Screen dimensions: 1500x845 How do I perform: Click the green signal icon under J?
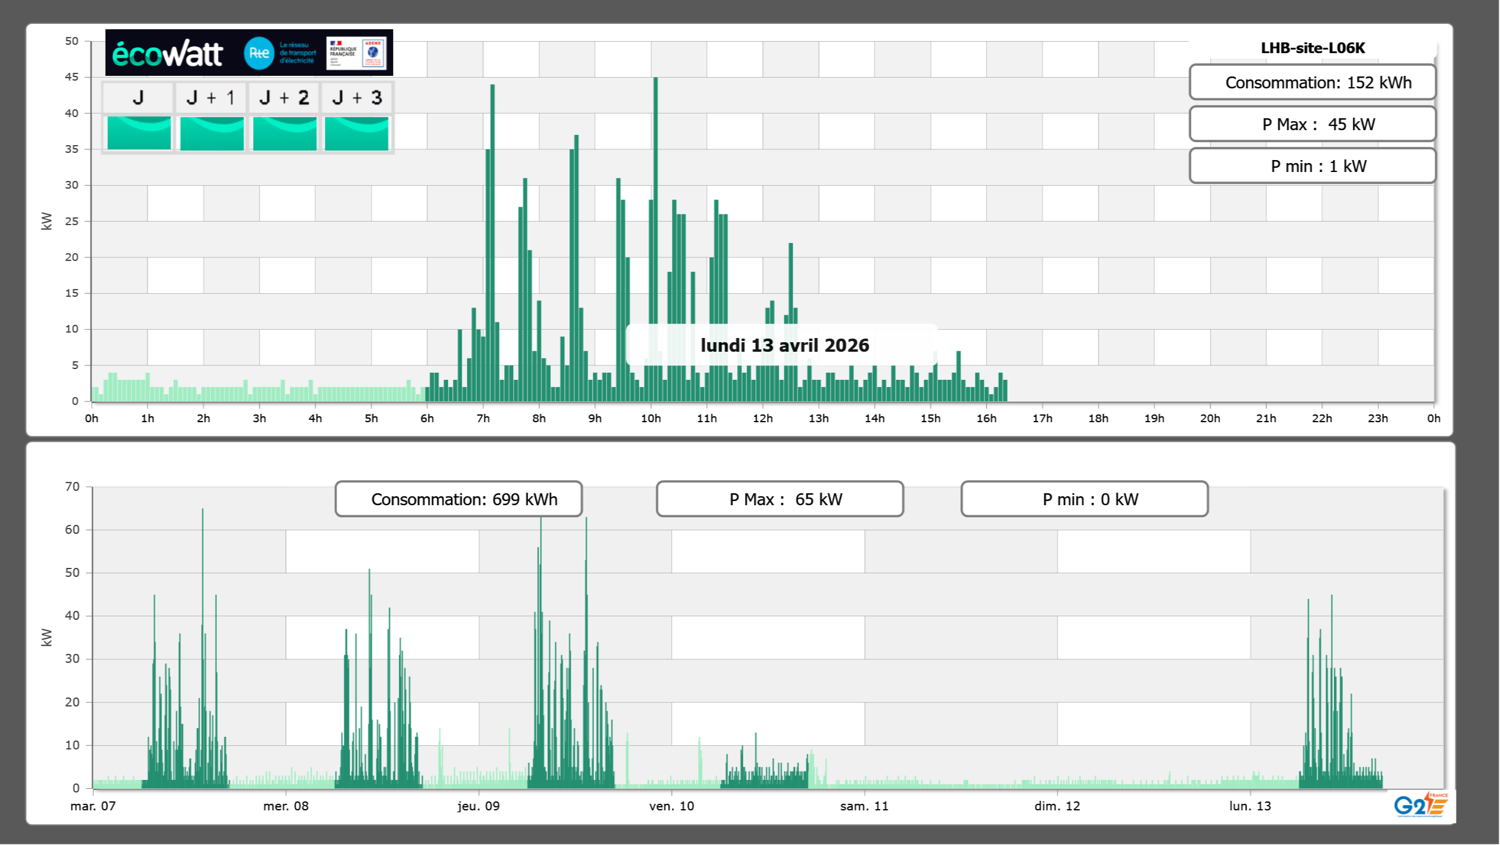tap(139, 133)
